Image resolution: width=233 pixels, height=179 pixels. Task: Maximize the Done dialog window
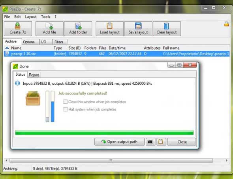[x=179, y=65]
